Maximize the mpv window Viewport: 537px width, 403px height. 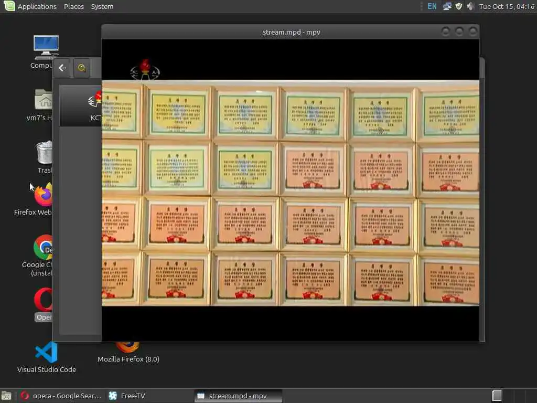(x=459, y=32)
